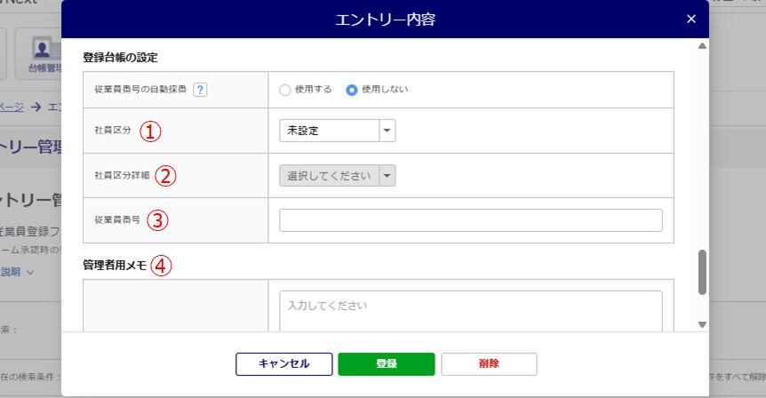Expand the 説明 chevron in background page
The height and width of the screenshot is (398, 766).
click(30, 273)
